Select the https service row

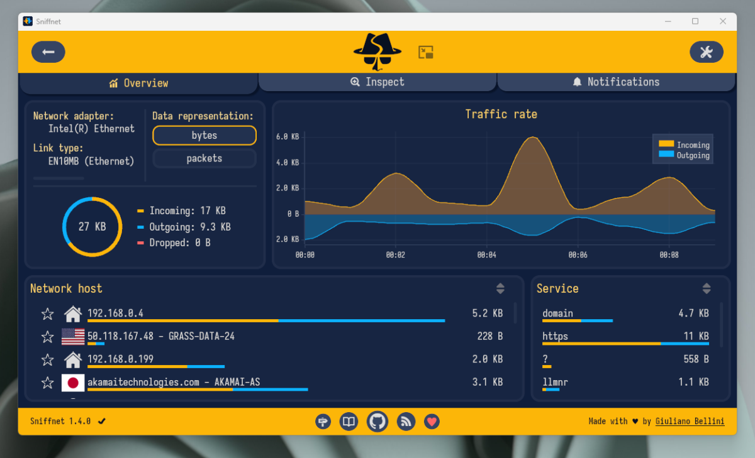tap(626, 337)
